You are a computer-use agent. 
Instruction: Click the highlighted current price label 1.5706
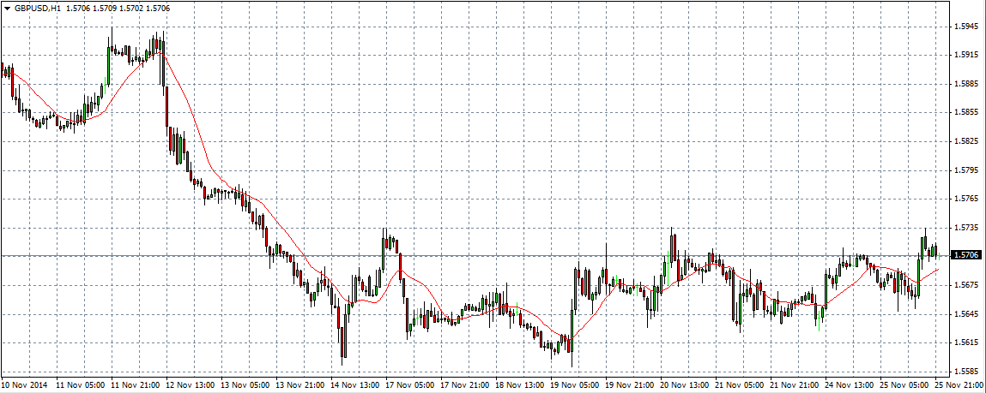tap(965, 255)
